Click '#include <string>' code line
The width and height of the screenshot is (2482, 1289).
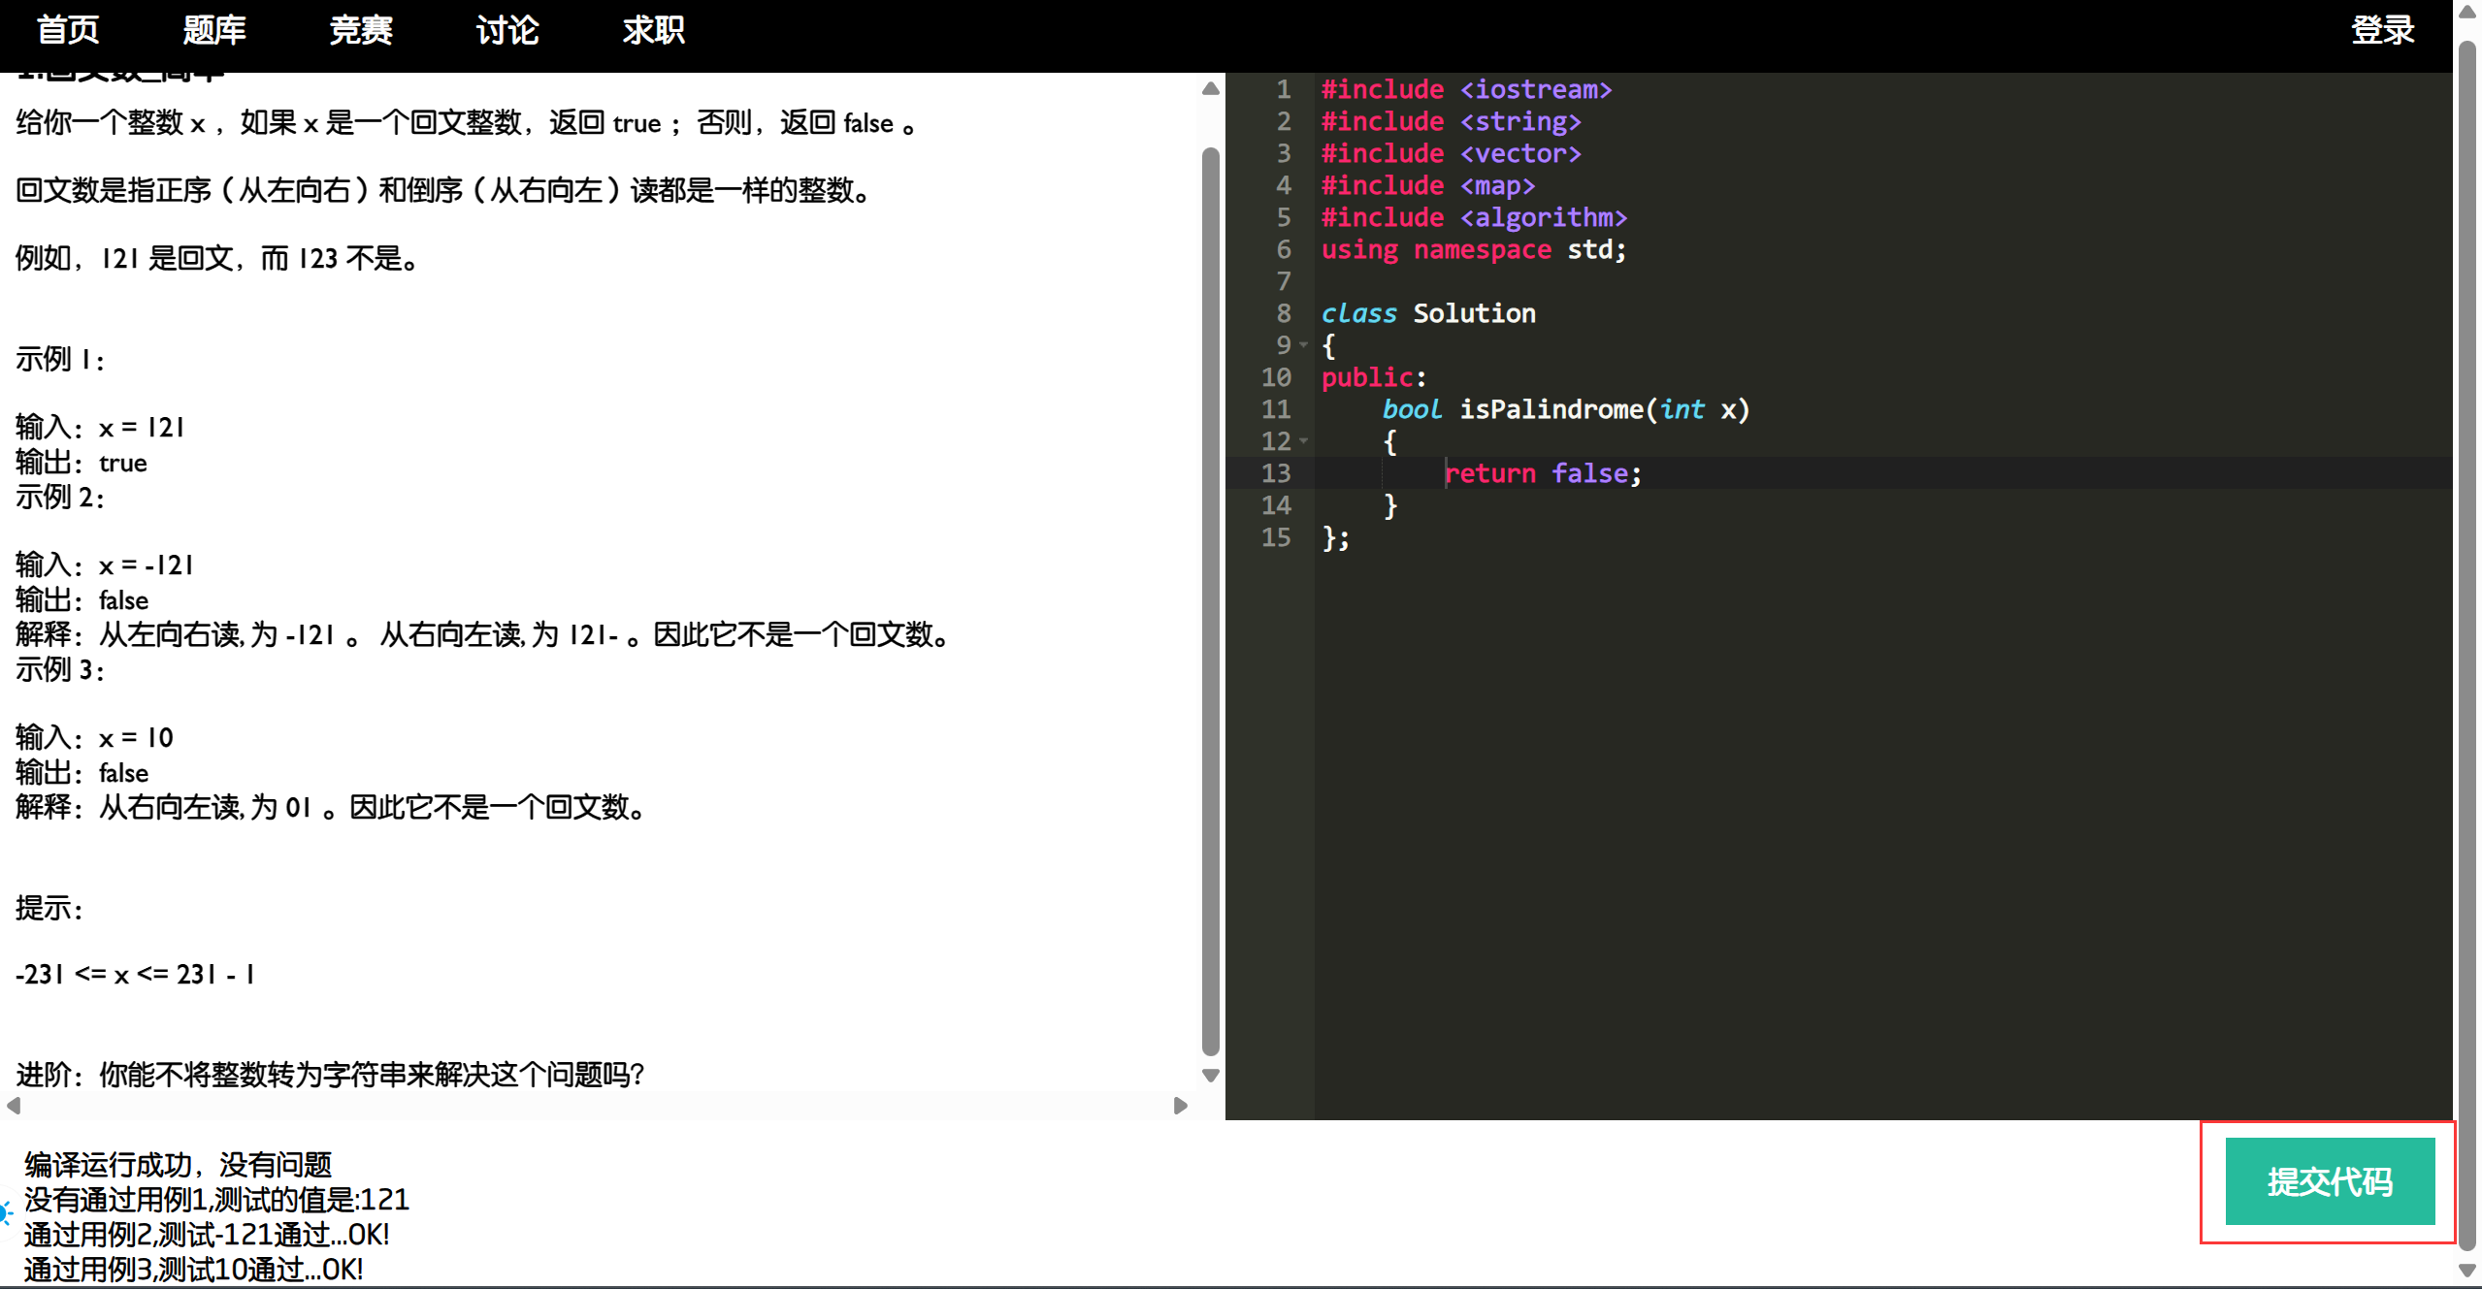pyautogui.click(x=1451, y=121)
